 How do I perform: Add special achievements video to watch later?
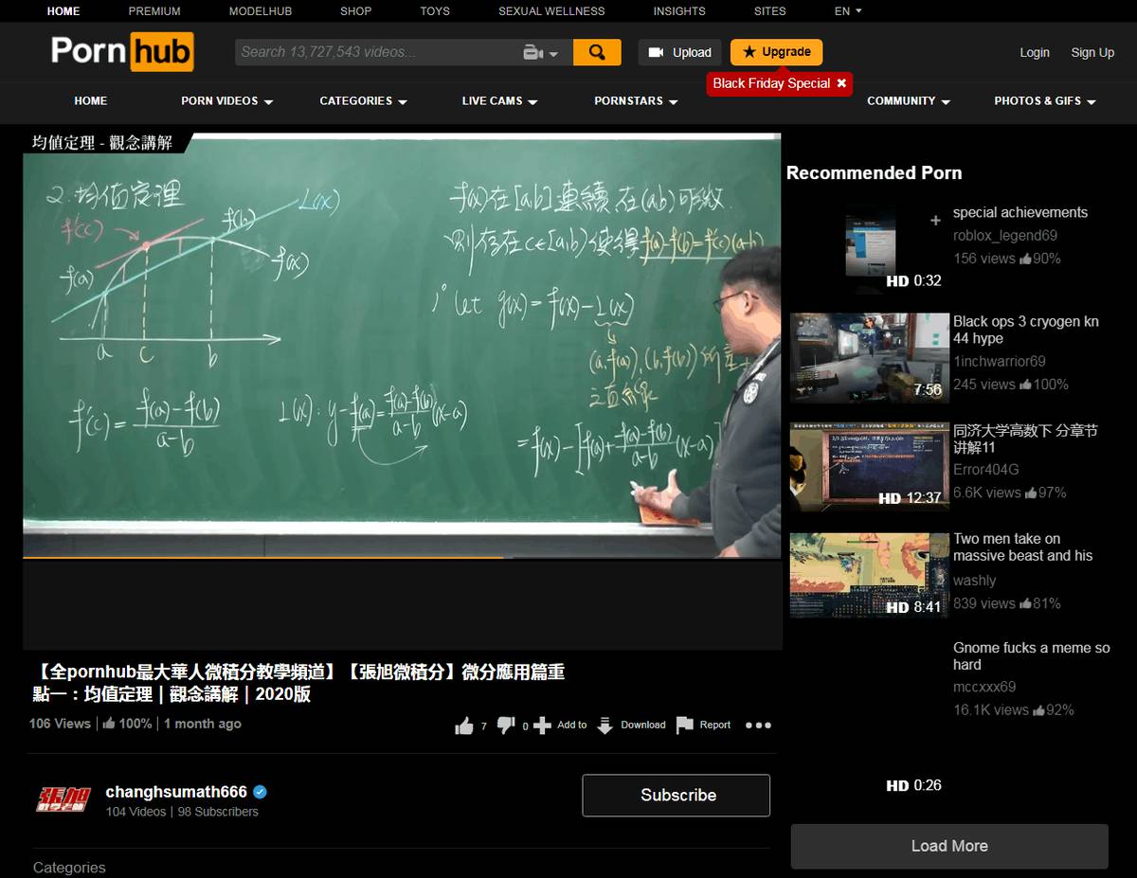(x=935, y=221)
